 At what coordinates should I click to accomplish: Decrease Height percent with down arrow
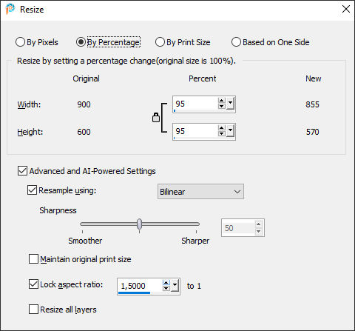pyautogui.click(x=222, y=134)
